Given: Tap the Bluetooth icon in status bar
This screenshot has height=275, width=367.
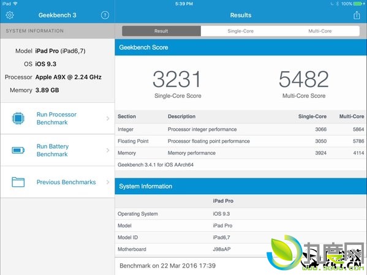Looking at the screenshot, I should point(338,4).
